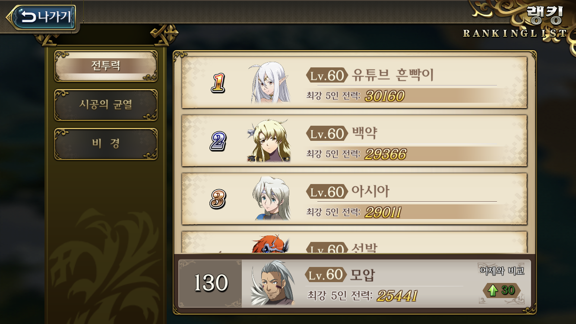The width and height of the screenshot is (576, 324).
Task: Select player name 아시아
Action: coord(370,191)
